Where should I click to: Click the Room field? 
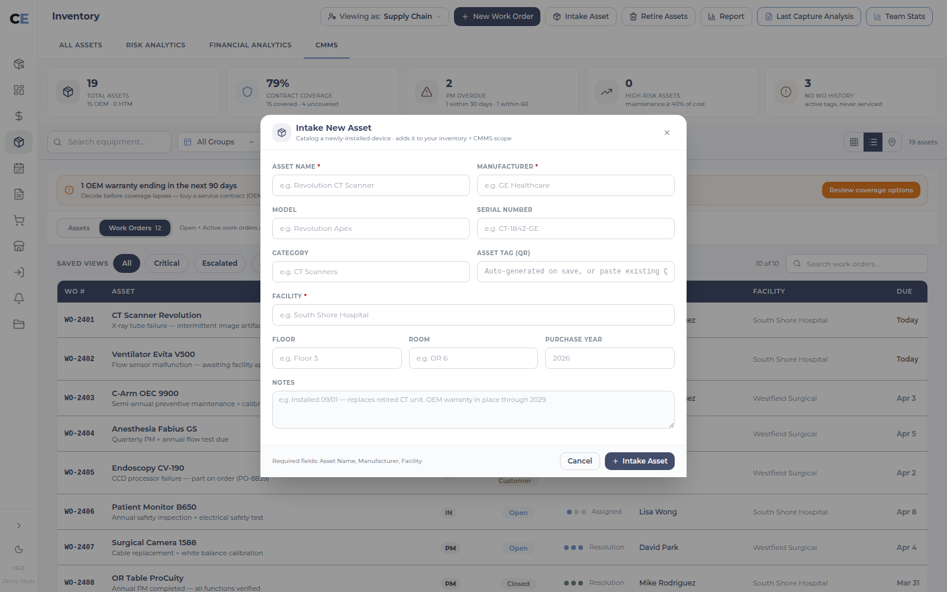tap(474, 358)
